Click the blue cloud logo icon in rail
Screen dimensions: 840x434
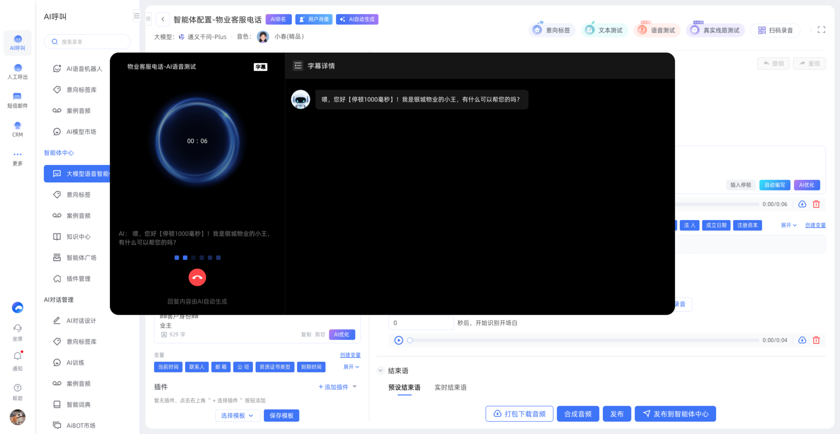click(17, 308)
